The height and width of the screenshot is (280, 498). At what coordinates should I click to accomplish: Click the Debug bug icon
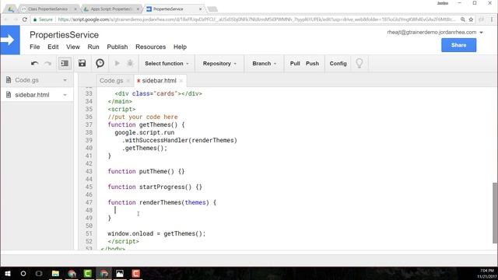pyautogui.click(x=130, y=63)
